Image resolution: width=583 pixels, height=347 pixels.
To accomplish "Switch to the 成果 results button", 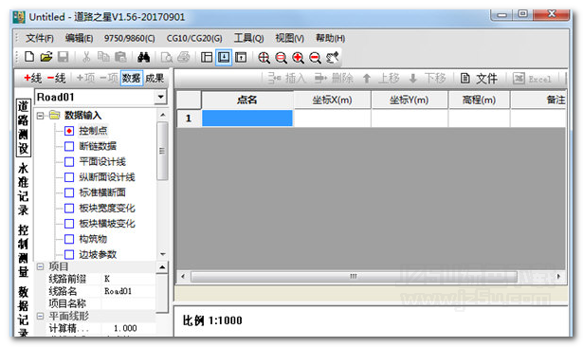I will [x=155, y=78].
